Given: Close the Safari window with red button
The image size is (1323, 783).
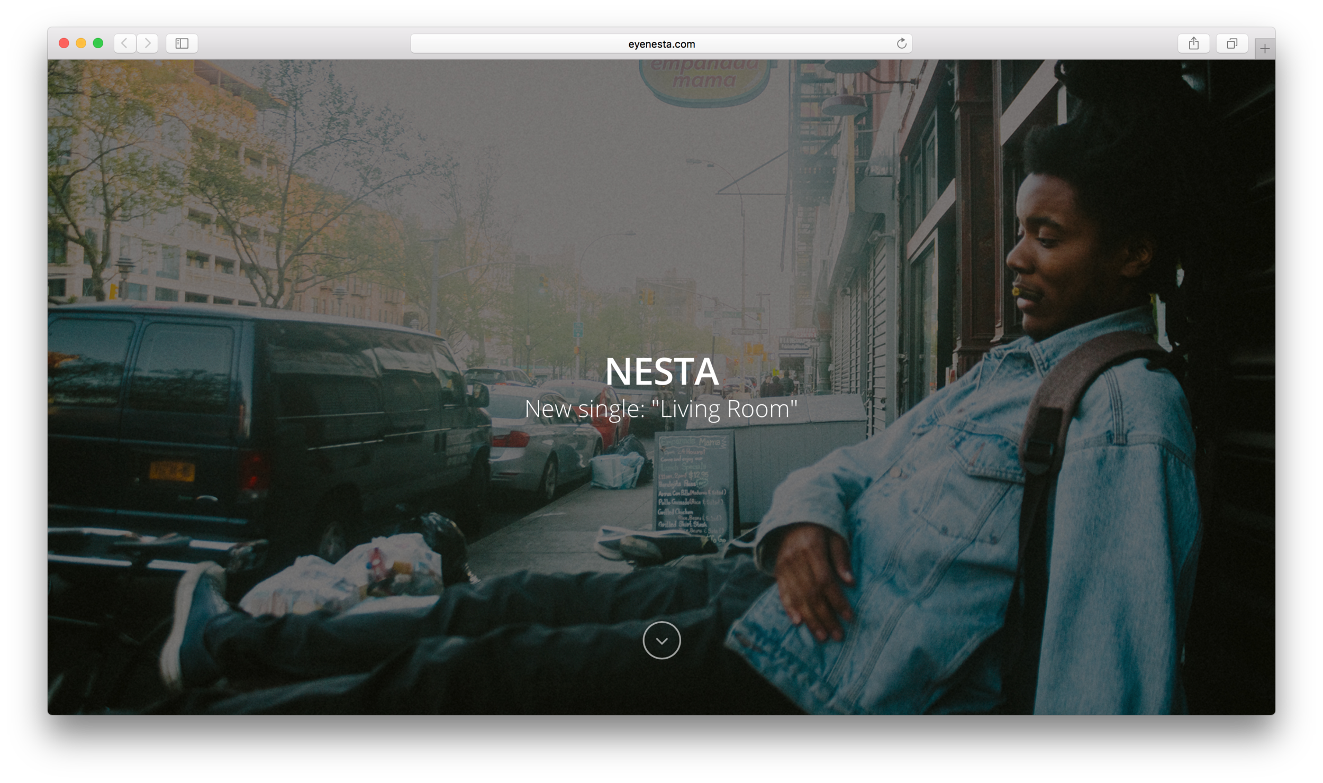Looking at the screenshot, I should 64,43.
